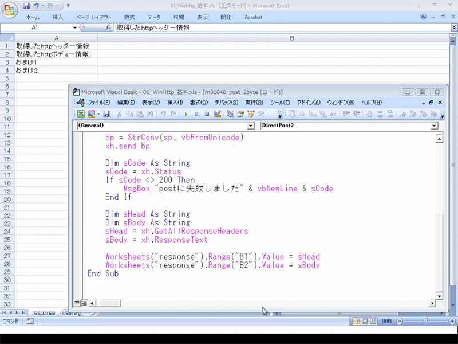Screen dimensions: 458x344
Task: Click the Save icon in VBA toolbar
Action: tap(106, 114)
